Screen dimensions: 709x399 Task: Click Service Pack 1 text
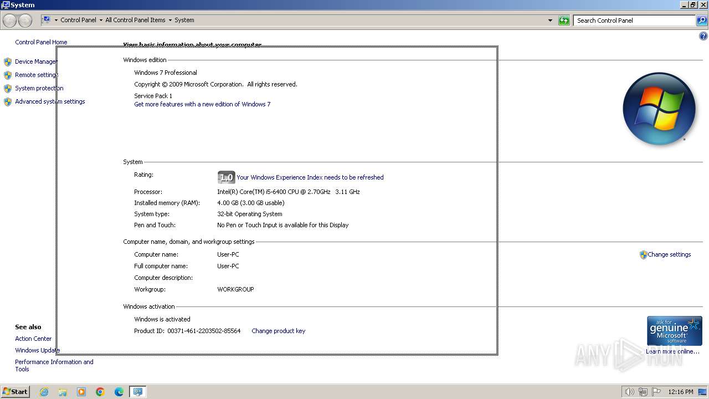(153, 96)
